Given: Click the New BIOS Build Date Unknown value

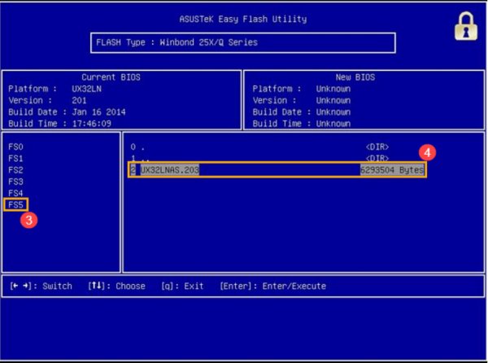Looking at the screenshot, I should pos(333,112).
